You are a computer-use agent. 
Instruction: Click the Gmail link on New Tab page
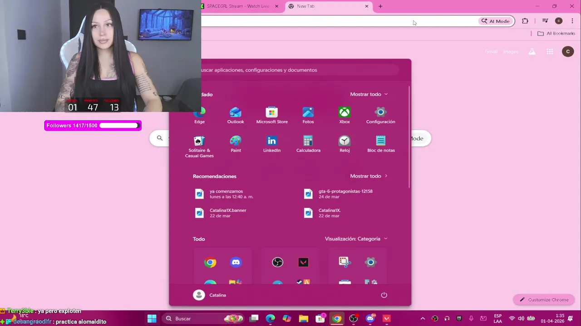click(491, 52)
